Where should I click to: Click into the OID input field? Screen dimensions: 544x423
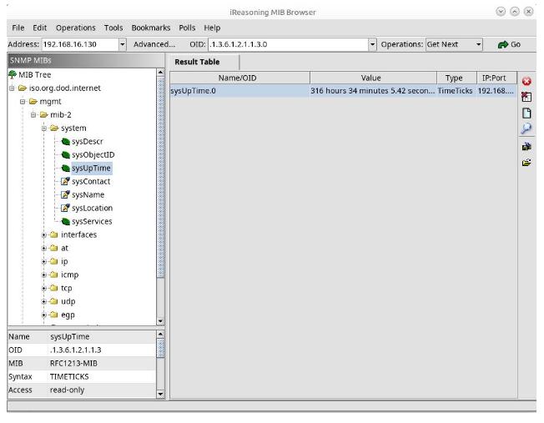288,44
